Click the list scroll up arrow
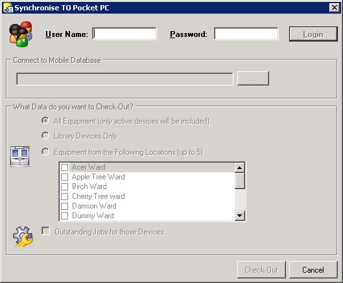This screenshot has width=343, height=283. click(x=239, y=168)
